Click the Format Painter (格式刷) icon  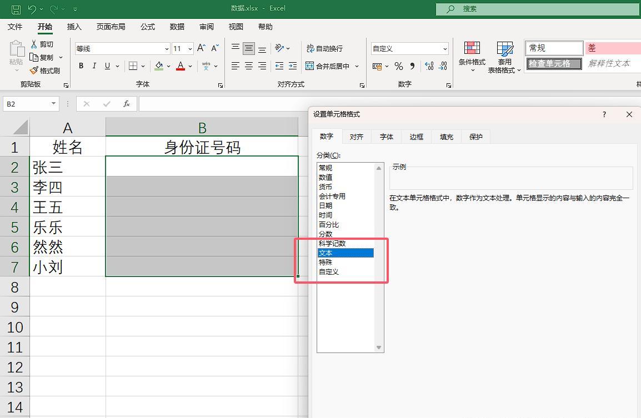pos(34,70)
